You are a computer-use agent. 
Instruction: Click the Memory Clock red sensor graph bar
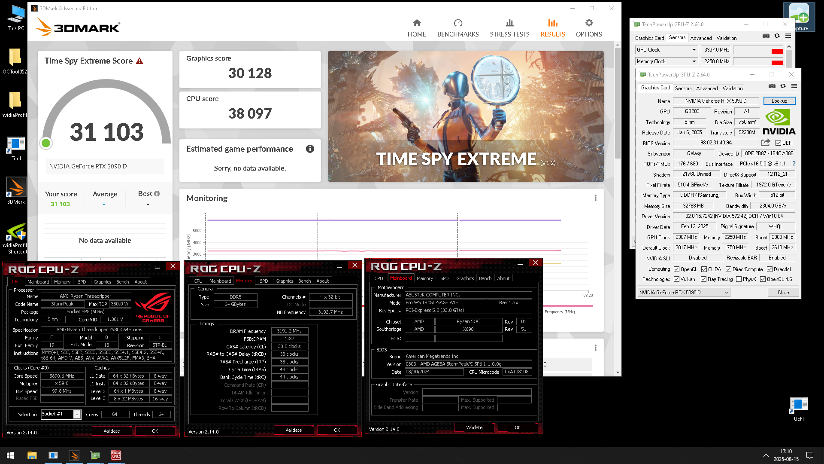point(777,63)
